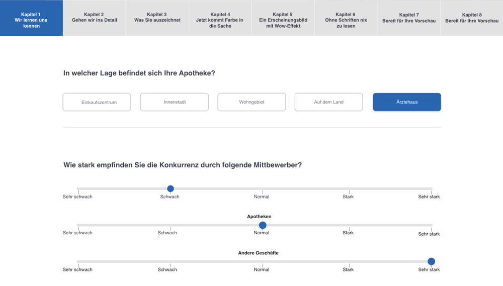Open Kapitel 3 Was Sie auszeichnet tab

[x=157, y=18]
